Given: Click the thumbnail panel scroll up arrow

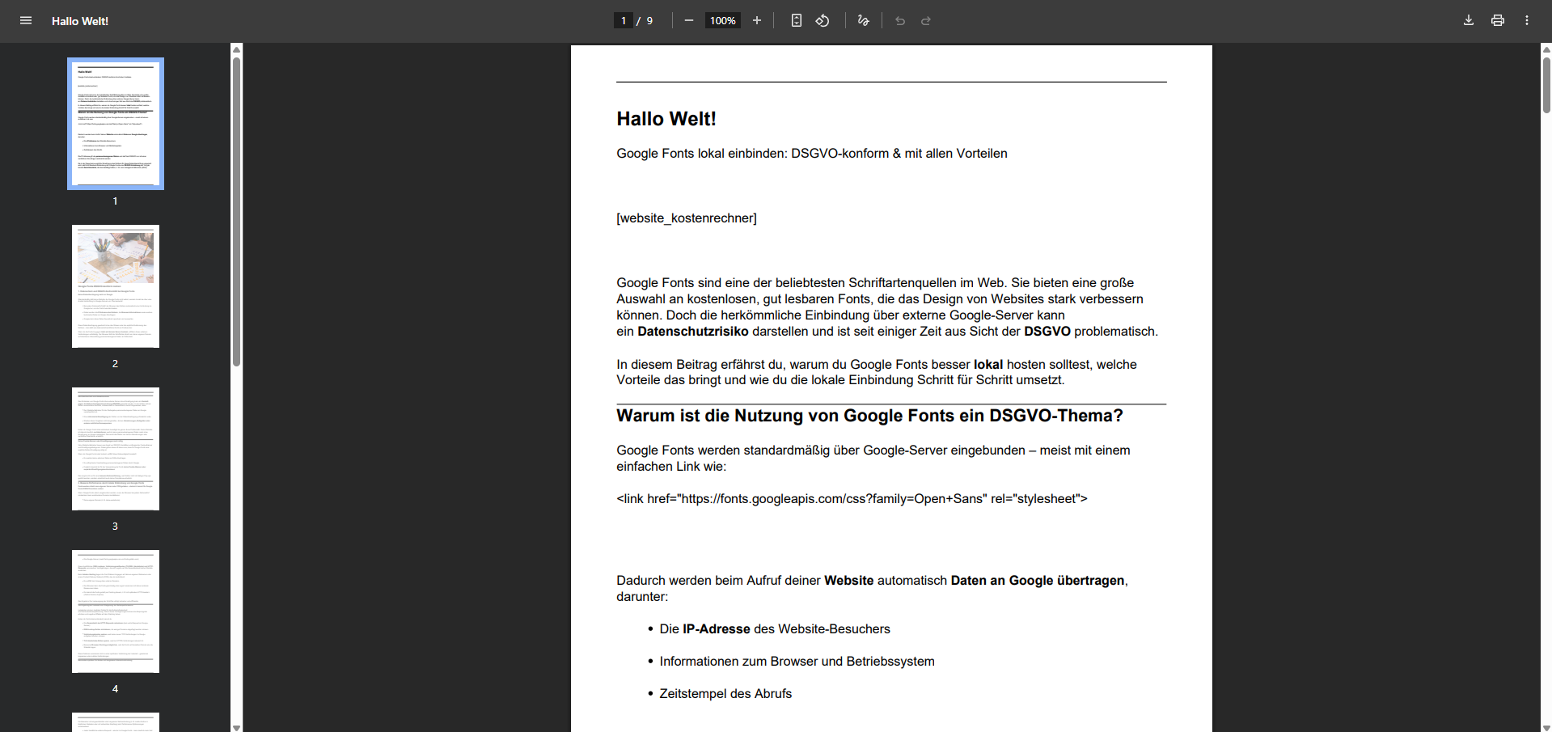Looking at the screenshot, I should tap(236, 49).
